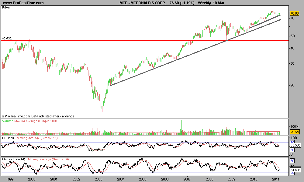Click the tall 2006 volume spike bar

click(x=182, y=127)
